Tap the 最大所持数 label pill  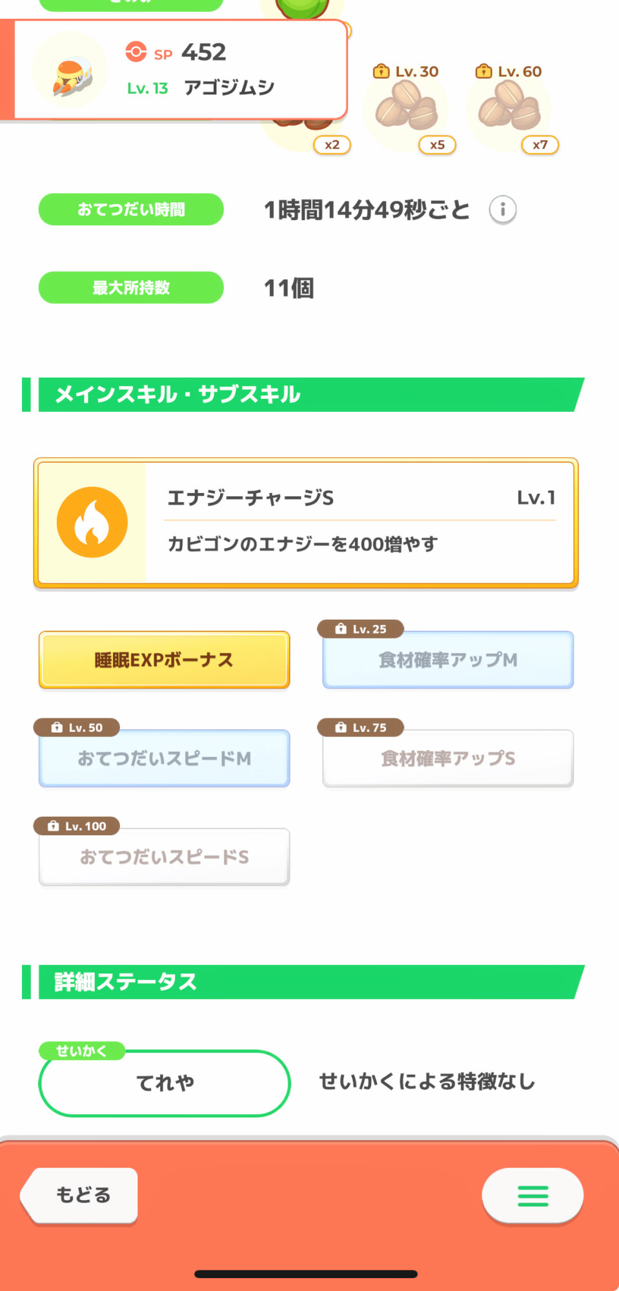click(x=131, y=288)
